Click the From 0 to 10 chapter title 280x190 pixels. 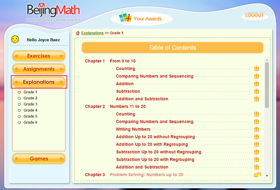pyautogui.click(x=123, y=61)
